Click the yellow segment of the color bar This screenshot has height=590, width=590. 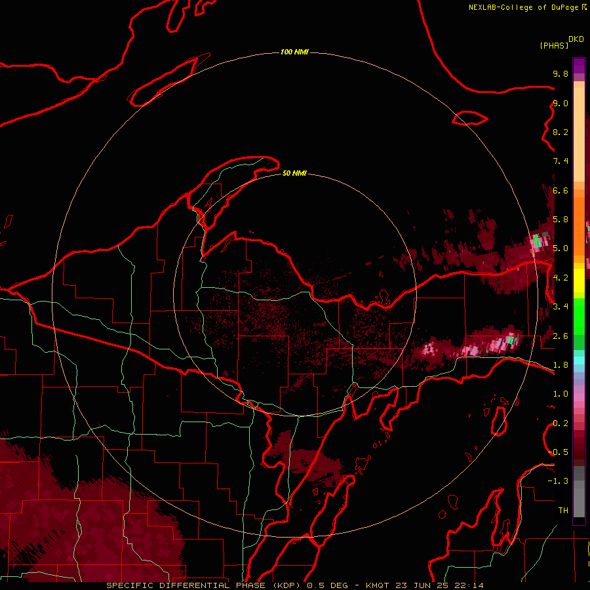579,281
